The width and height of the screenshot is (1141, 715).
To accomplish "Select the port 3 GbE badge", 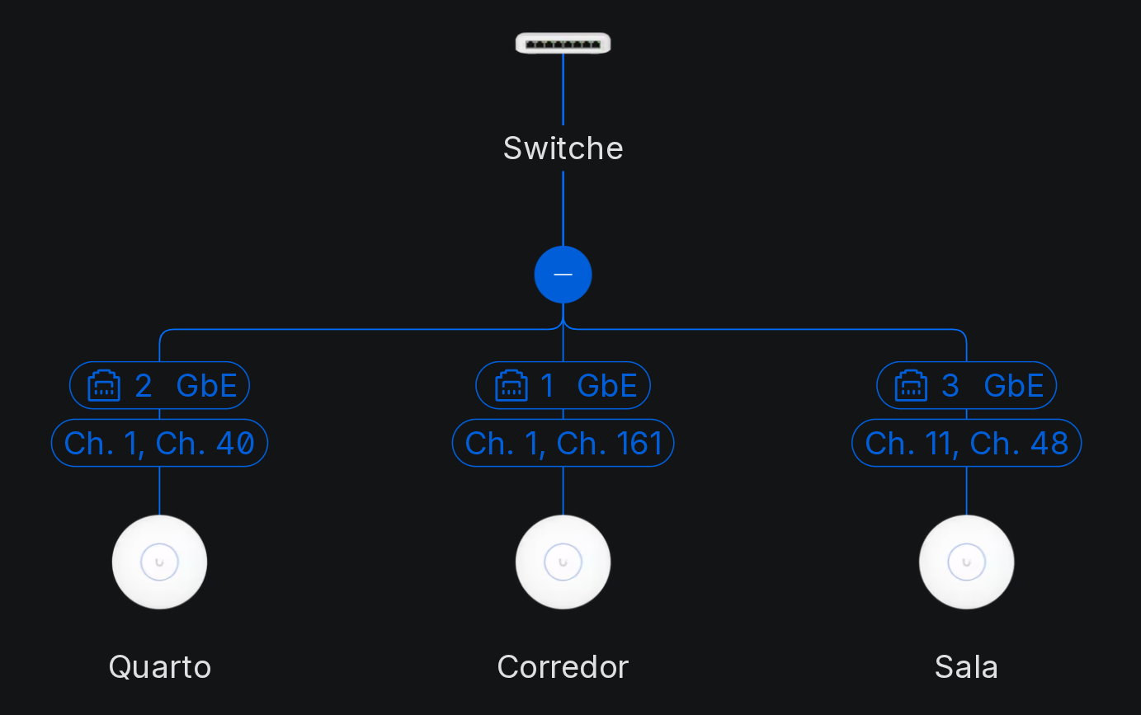I will [966, 385].
